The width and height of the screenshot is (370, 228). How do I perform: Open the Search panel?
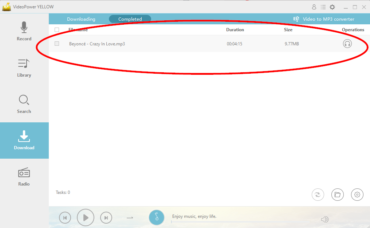click(x=24, y=104)
